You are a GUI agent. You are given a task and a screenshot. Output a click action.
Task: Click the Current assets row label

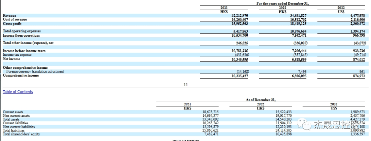coord(13,112)
